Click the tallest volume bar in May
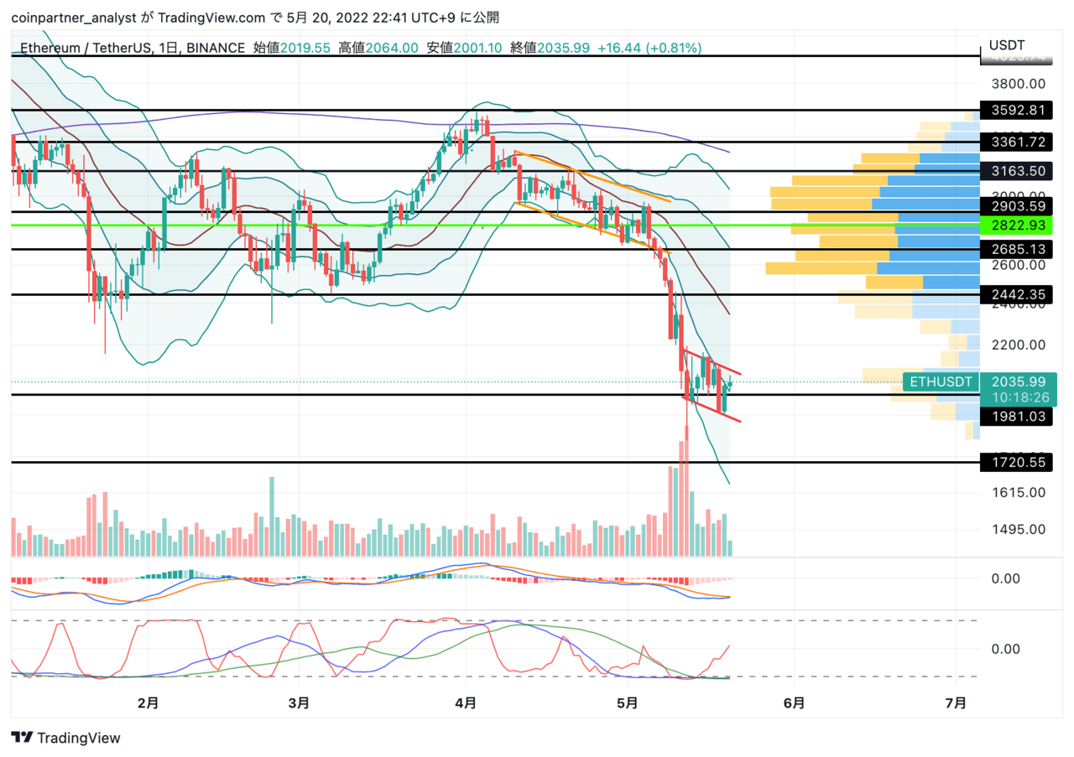The image size is (1074, 757). [x=685, y=492]
